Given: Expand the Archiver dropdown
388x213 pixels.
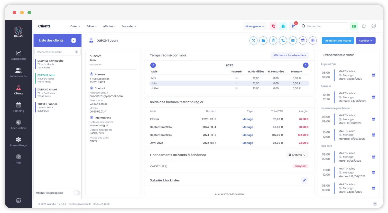Looking at the screenshot, I should click(297, 155).
